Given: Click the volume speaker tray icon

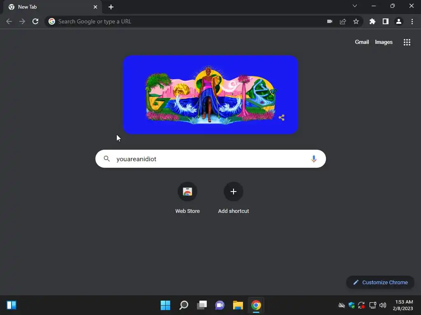Looking at the screenshot, I should (383, 305).
